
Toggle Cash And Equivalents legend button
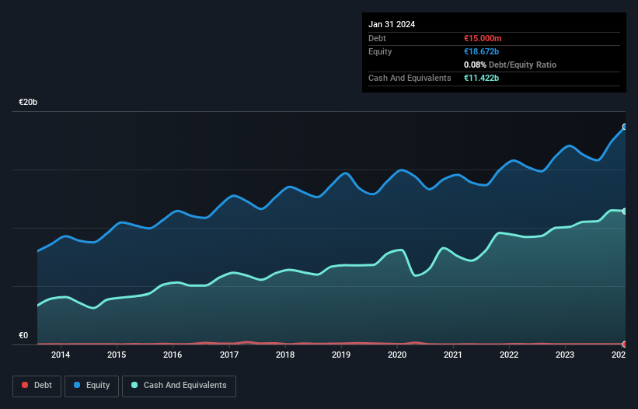pos(179,386)
